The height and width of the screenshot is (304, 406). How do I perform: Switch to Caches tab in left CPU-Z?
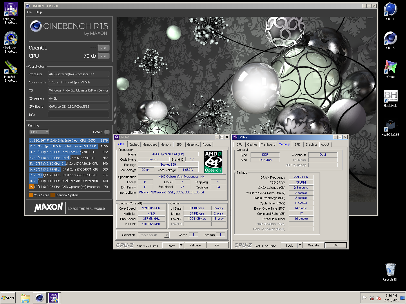tap(134, 144)
